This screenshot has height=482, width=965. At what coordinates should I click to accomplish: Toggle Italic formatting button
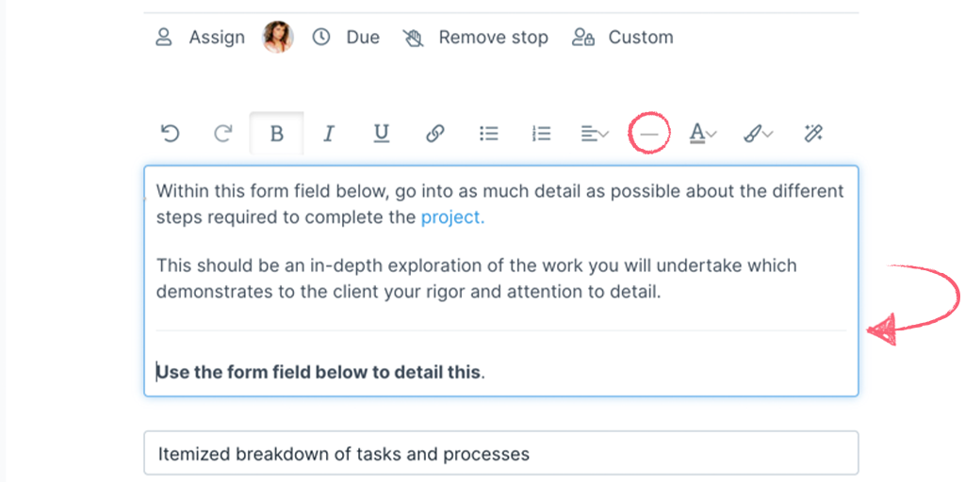329,134
